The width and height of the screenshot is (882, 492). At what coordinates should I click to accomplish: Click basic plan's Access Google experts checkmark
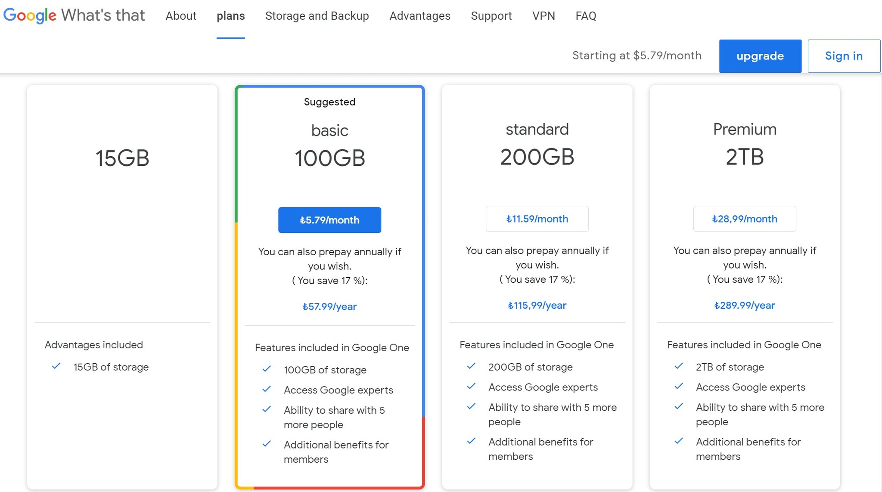point(267,390)
